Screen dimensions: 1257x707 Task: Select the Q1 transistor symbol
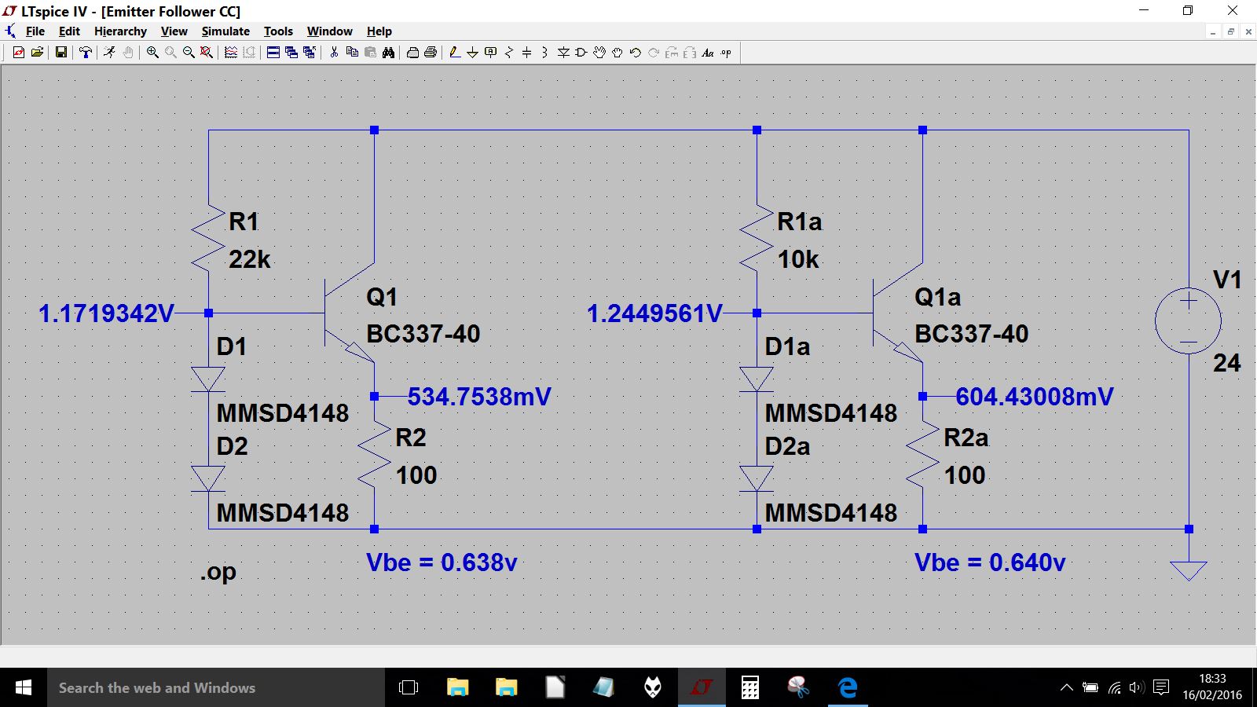click(x=349, y=313)
